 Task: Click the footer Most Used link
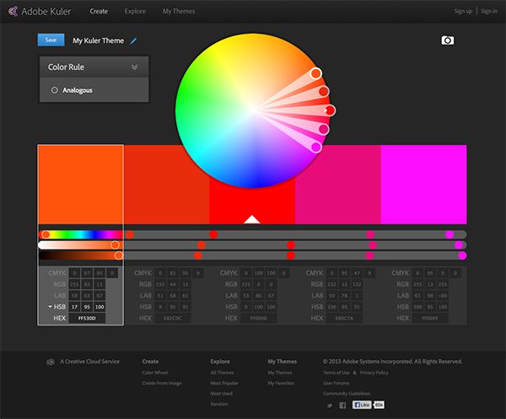[x=221, y=394]
